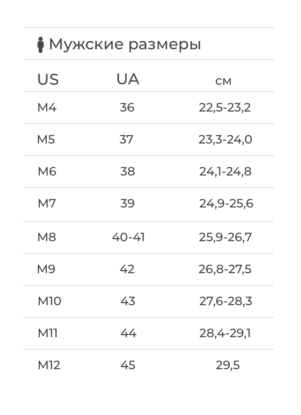Click the Мужские размеры heading
The image size is (301, 415).
[125, 44]
